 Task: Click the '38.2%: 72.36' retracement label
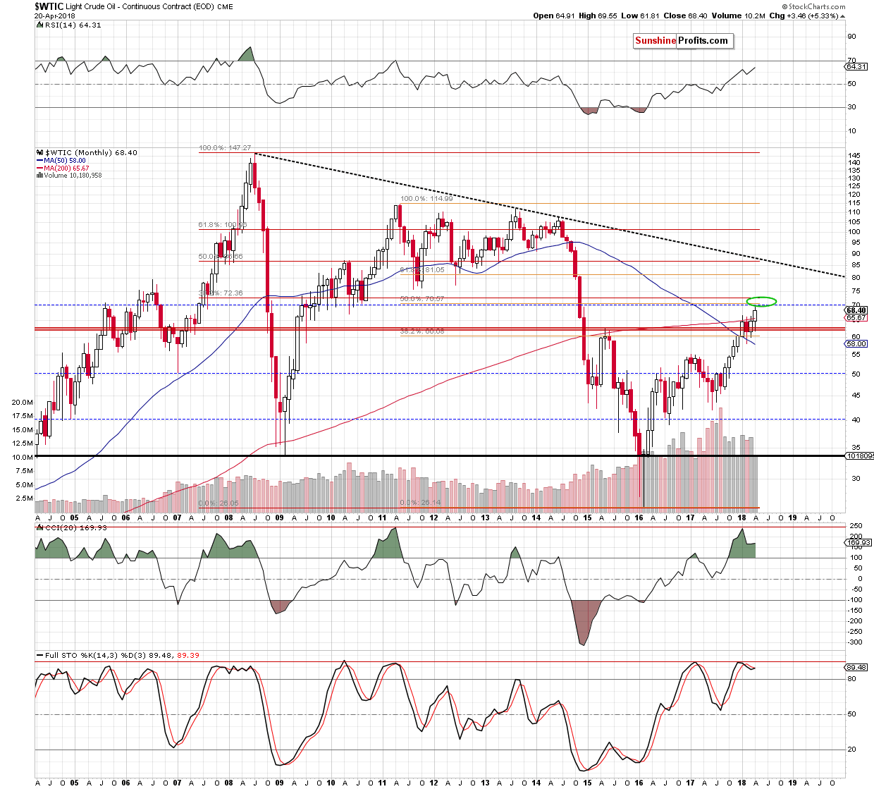(x=221, y=293)
